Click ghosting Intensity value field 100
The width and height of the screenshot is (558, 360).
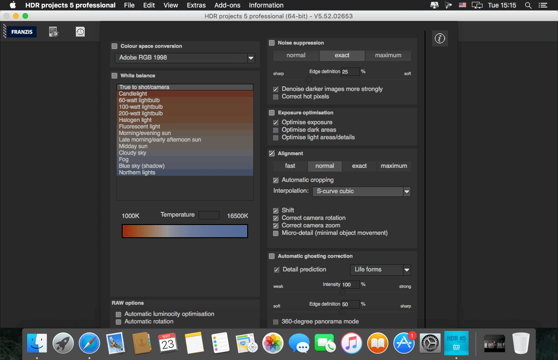(350, 285)
